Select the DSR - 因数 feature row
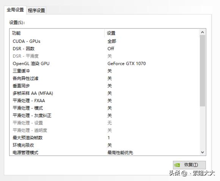 coord(105,49)
